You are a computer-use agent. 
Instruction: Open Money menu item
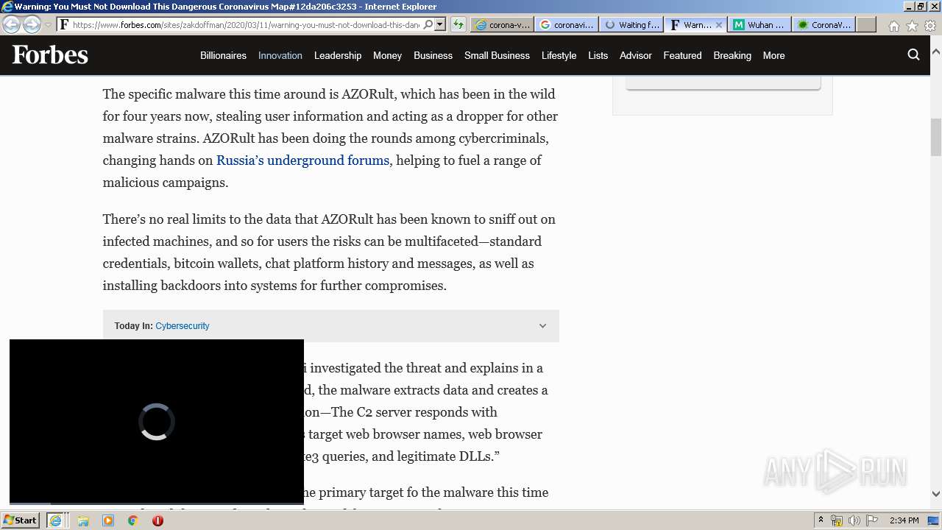pyautogui.click(x=387, y=55)
